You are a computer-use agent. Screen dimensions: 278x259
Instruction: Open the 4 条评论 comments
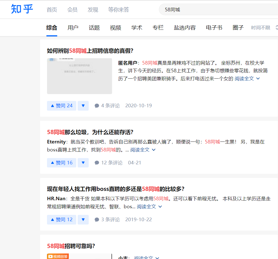coord(107,106)
